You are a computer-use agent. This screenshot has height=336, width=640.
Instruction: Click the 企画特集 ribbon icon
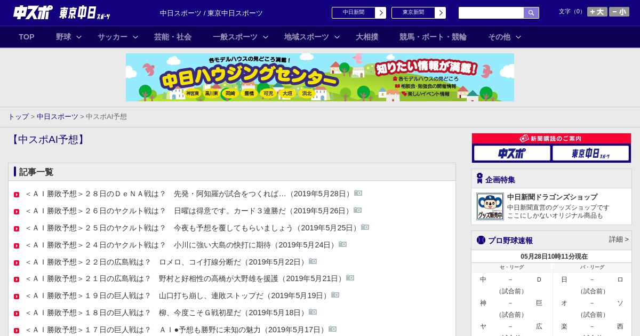[x=479, y=179]
